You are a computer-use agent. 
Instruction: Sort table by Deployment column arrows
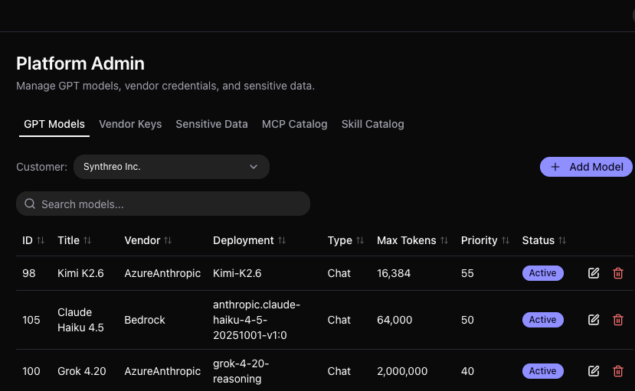282,240
